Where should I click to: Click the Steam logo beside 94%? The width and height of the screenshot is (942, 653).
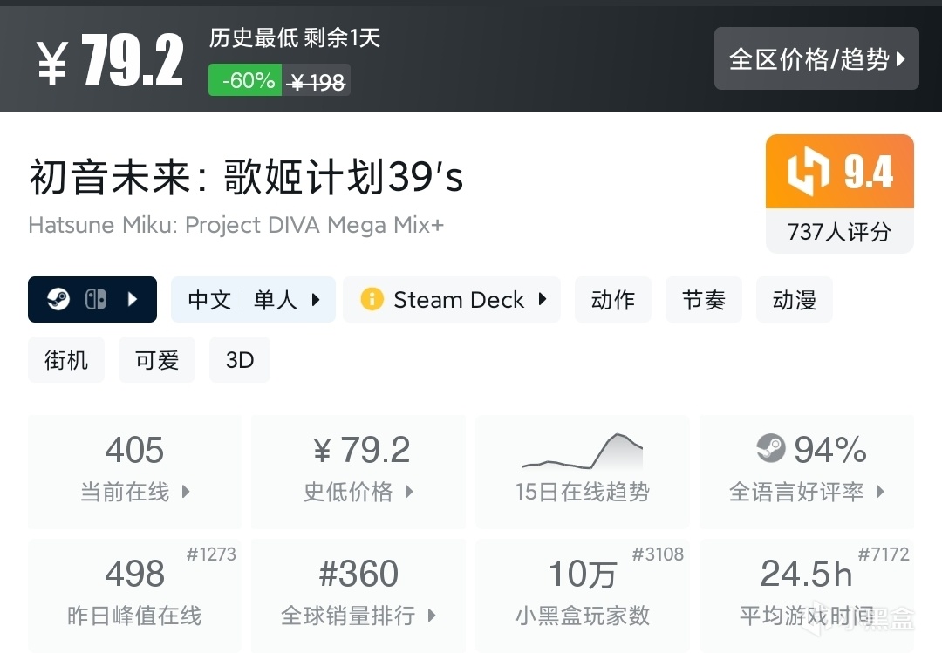point(771,449)
